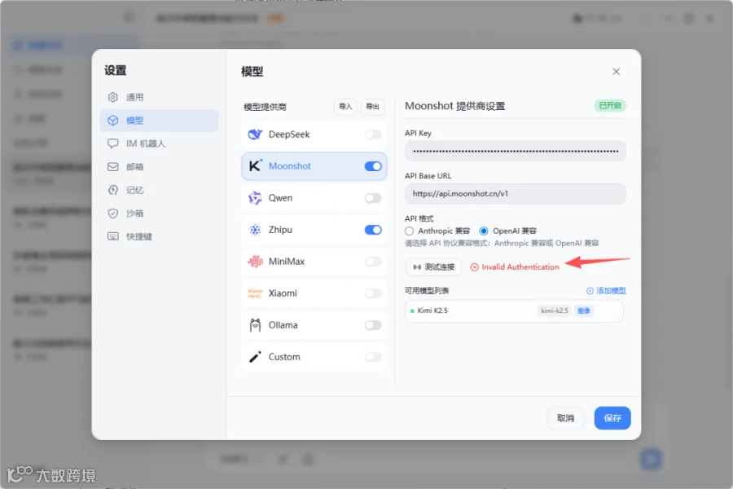733x489 pixels.
Task: Click the 测试连接 test connection button
Action: [433, 267]
